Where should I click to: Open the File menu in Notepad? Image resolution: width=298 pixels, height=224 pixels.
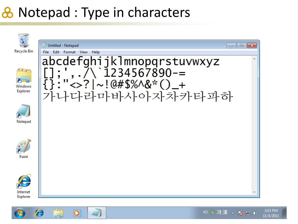(x=46, y=52)
